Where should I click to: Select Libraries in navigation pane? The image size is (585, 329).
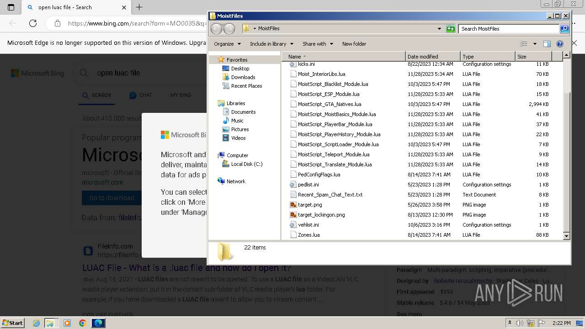pos(236,103)
